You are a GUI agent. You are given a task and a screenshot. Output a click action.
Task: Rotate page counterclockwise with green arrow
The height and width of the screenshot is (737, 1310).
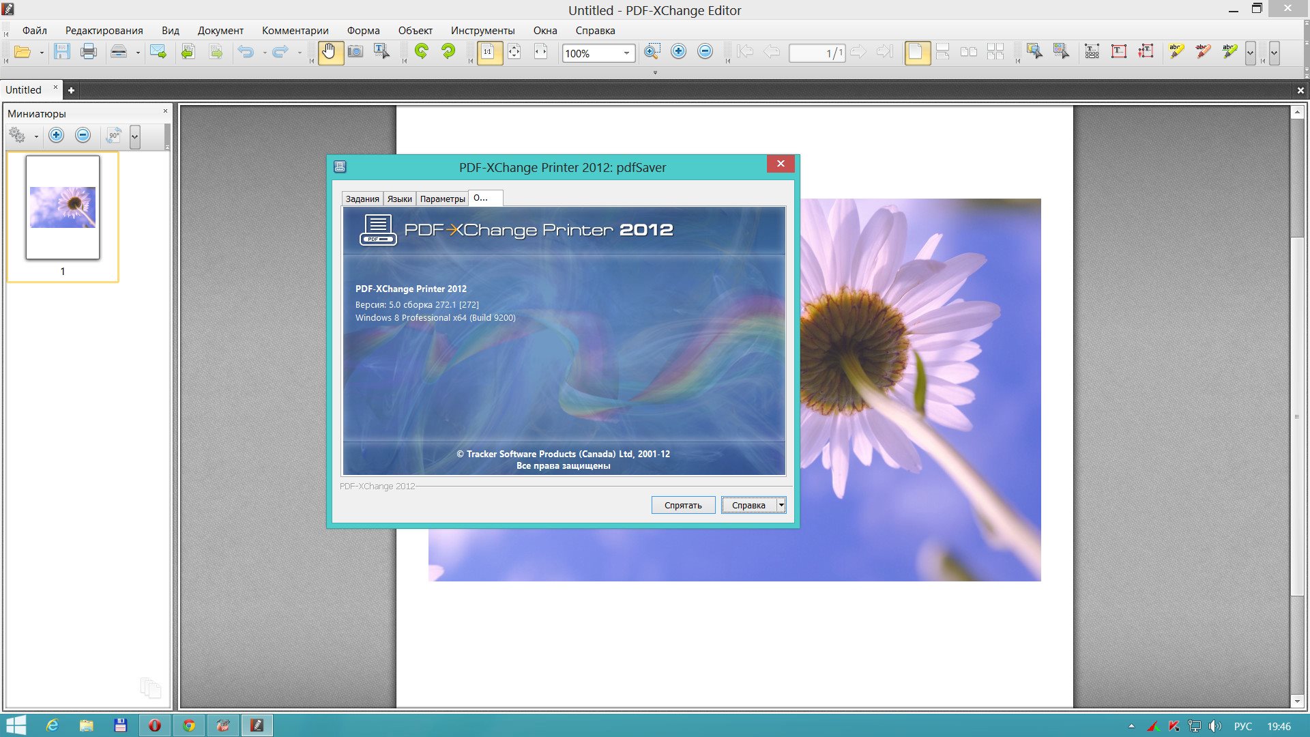422,52
